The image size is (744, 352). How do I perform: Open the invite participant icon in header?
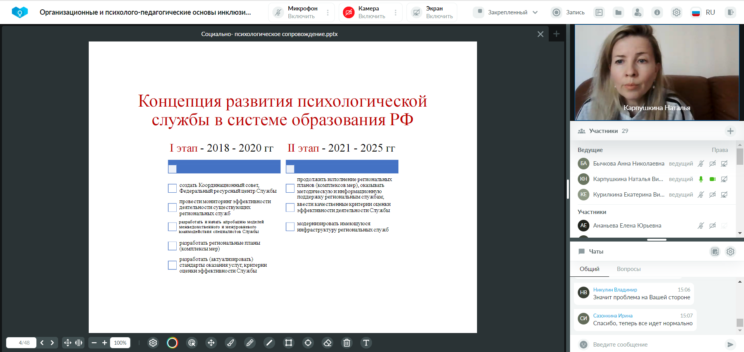pyautogui.click(x=637, y=12)
